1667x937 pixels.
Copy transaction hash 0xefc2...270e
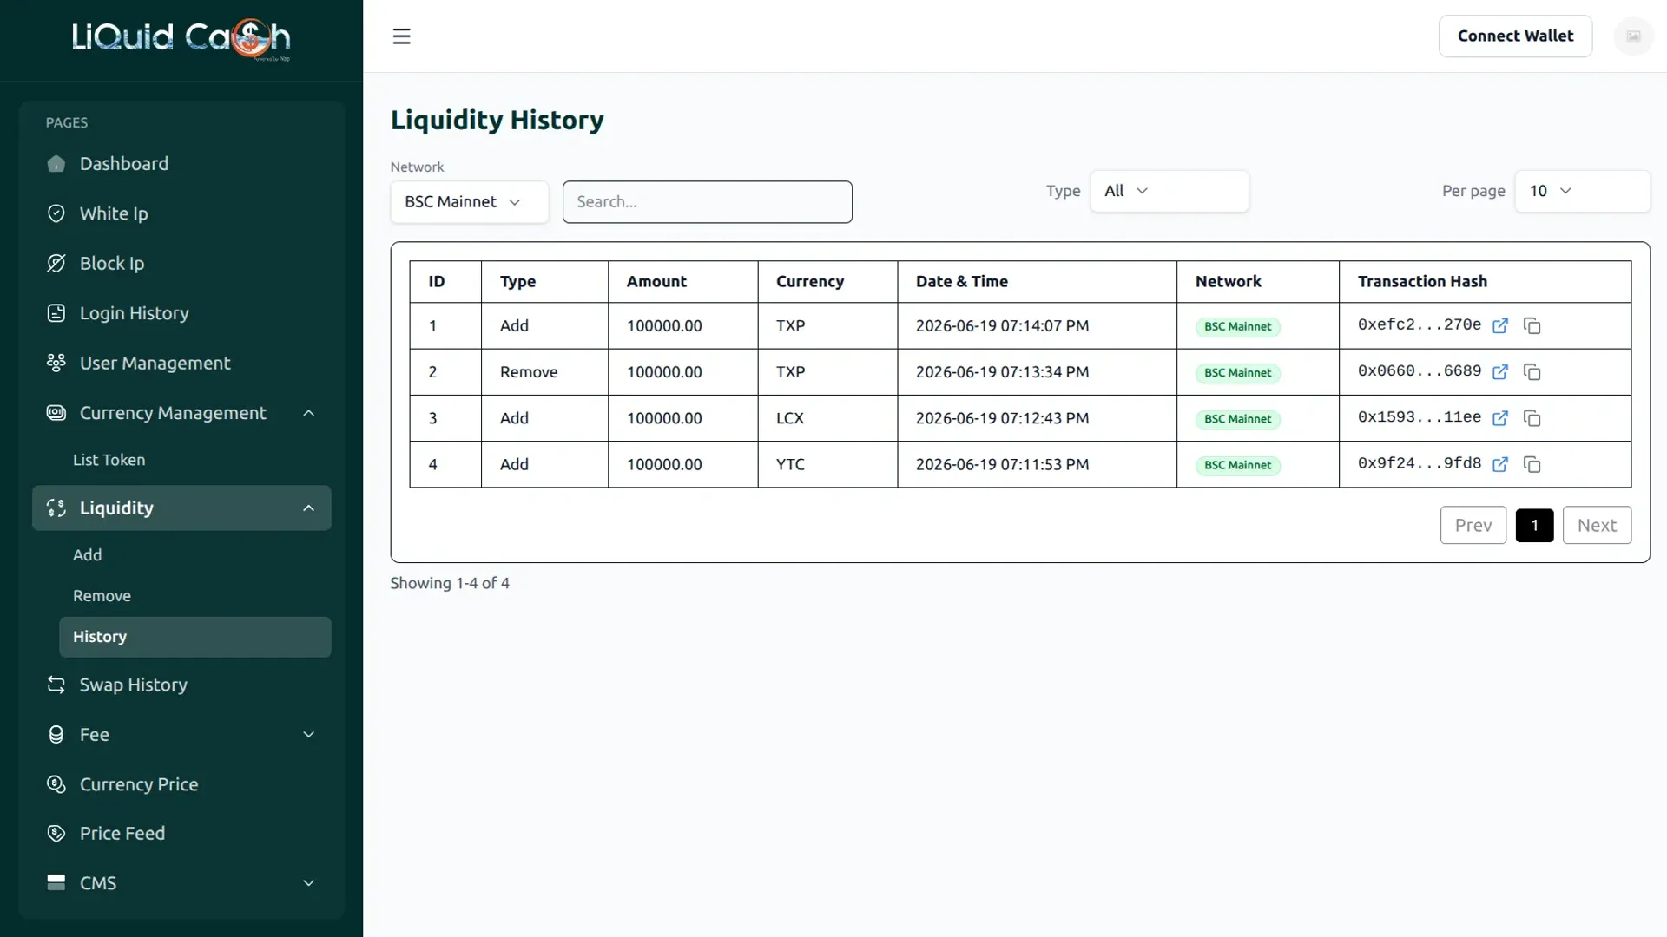click(1532, 326)
